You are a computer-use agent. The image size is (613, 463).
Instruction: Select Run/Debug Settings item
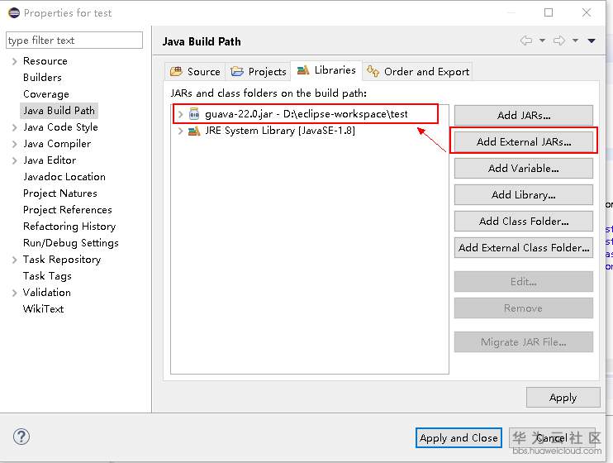tap(71, 243)
